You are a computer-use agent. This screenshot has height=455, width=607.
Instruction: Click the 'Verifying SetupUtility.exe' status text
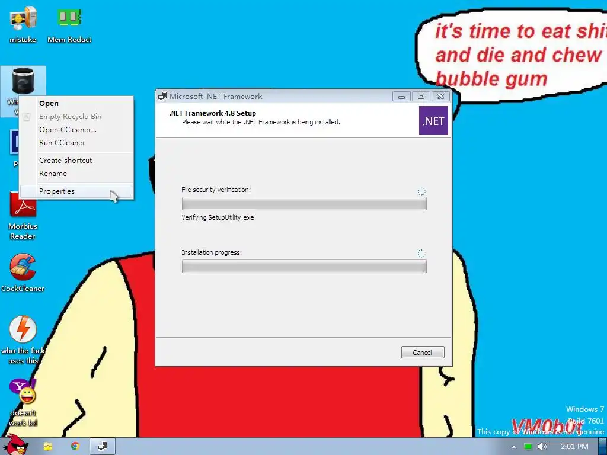(x=218, y=217)
